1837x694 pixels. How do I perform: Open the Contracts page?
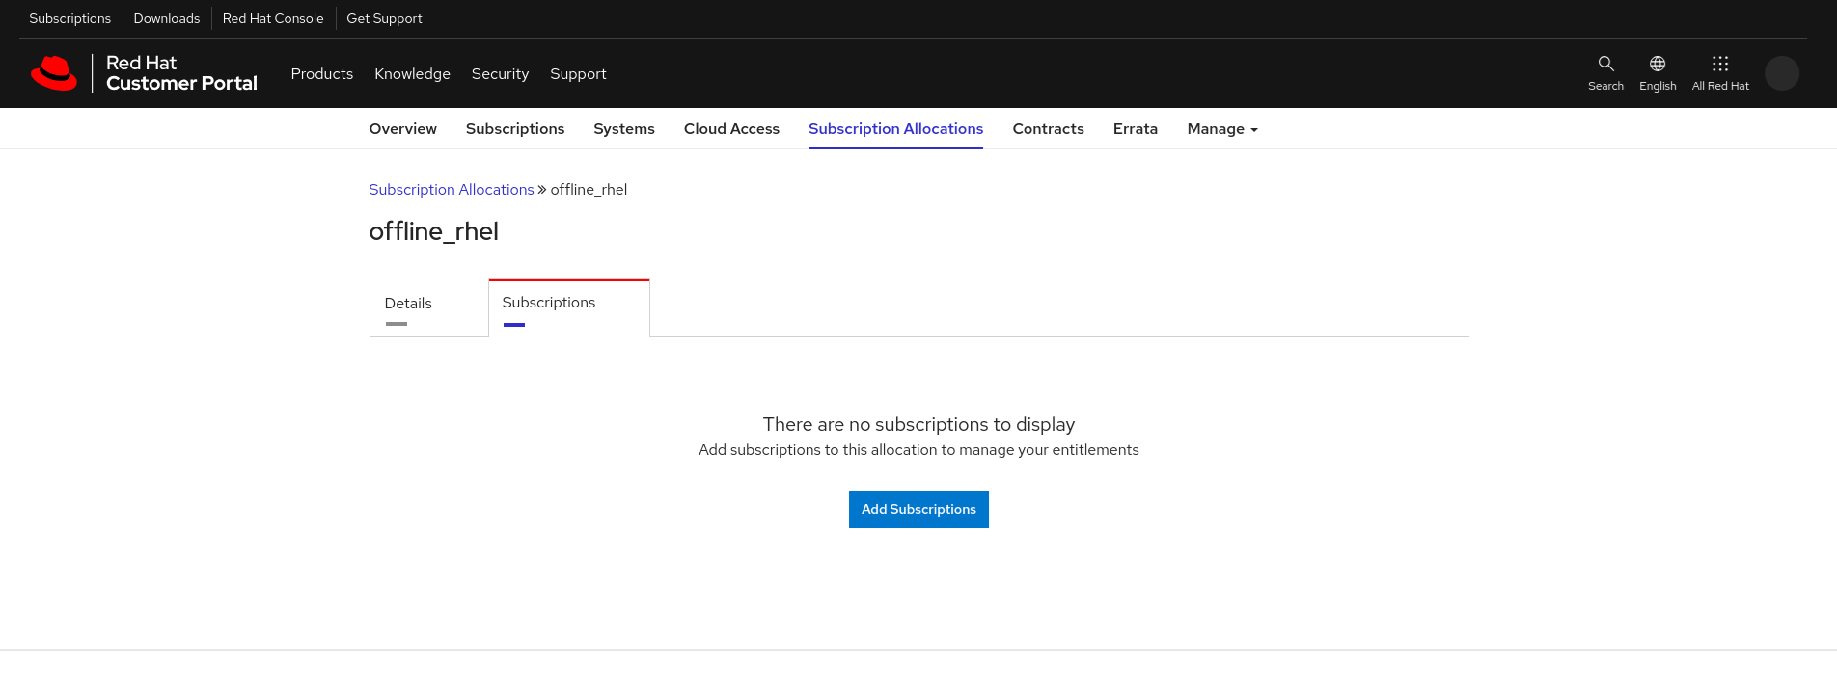[x=1048, y=129]
